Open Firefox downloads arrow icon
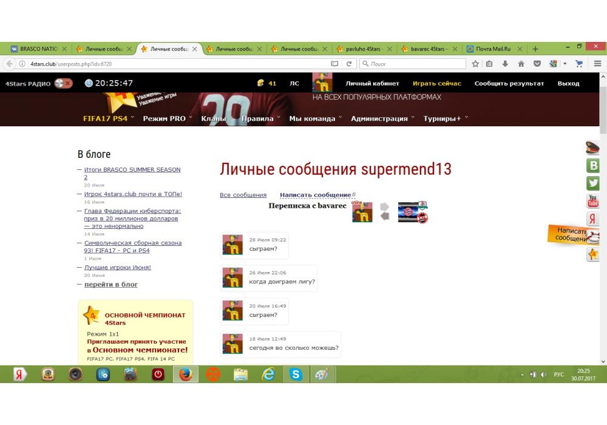Image resolution: width=607 pixels, height=425 pixels. [505, 64]
